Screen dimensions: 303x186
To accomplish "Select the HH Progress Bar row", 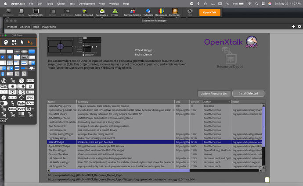I will [155, 166].
